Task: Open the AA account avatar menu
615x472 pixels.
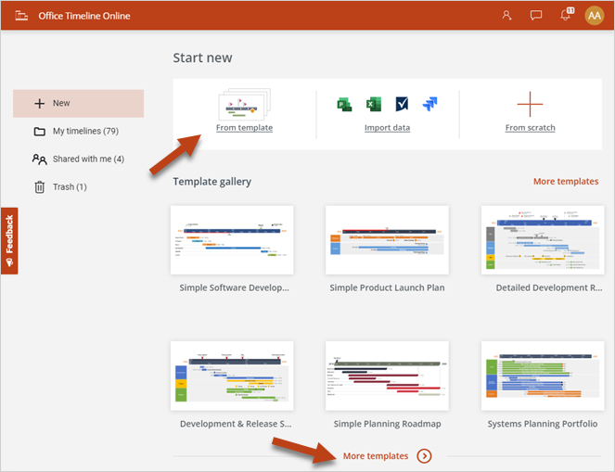Action: [x=595, y=16]
